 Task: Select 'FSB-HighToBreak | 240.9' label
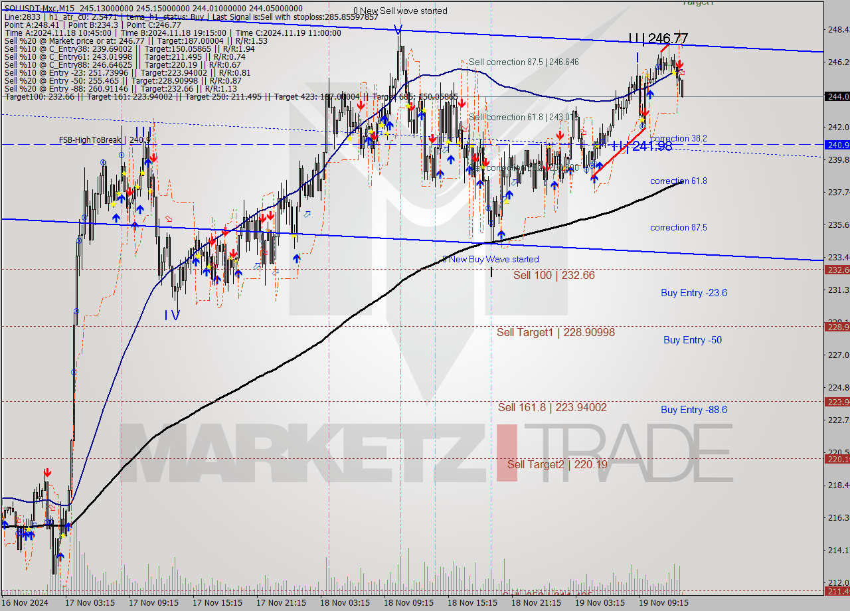pyautogui.click(x=104, y=140)
